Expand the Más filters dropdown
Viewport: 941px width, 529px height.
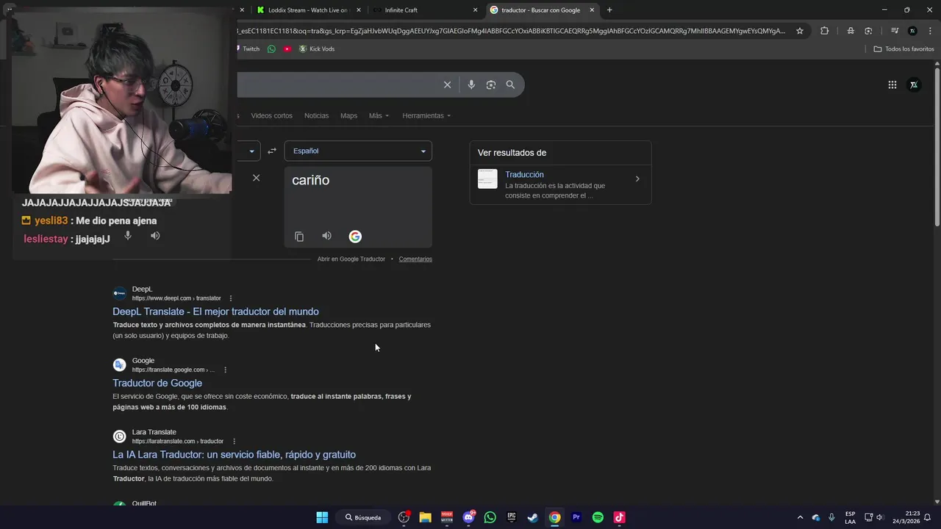tap(379, 115)
